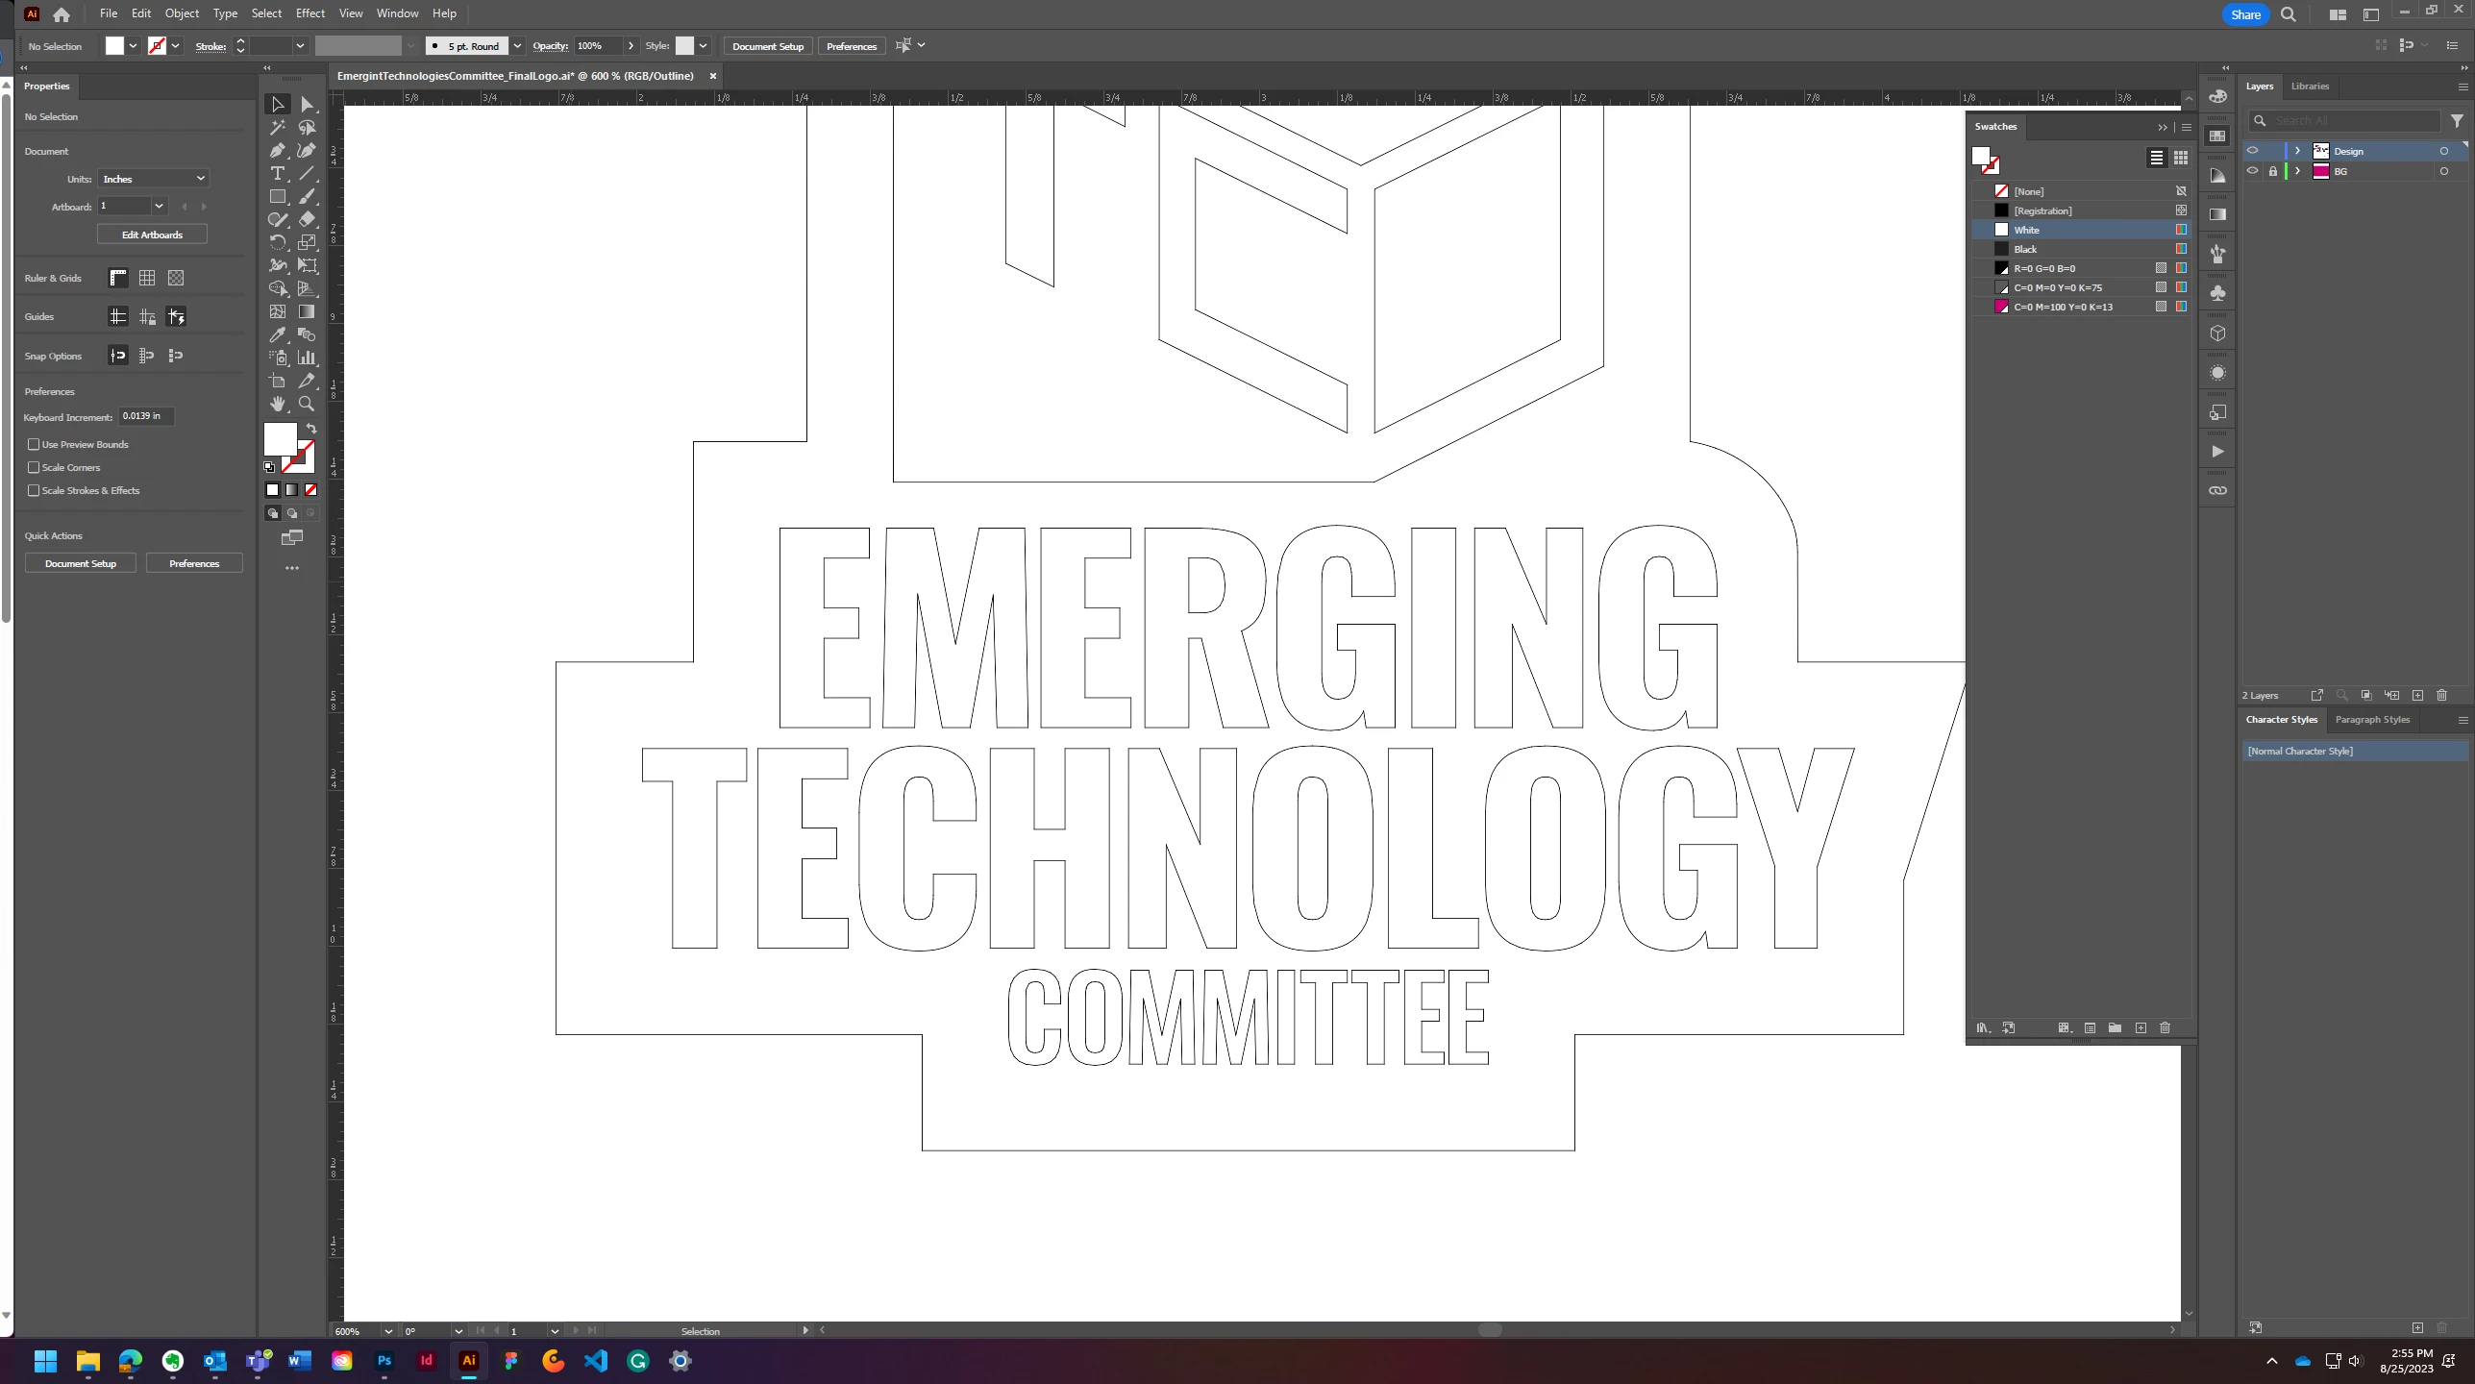Hide the Design layer visibility
Screen dimensions: 2475x1384
pyautogui.click(x=2252, y=151)
